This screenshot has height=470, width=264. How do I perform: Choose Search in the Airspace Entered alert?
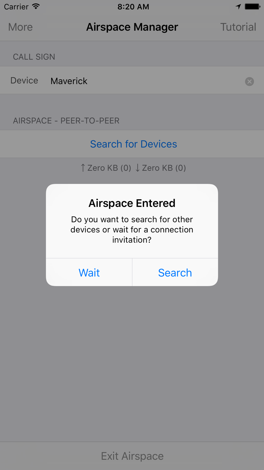175,272
